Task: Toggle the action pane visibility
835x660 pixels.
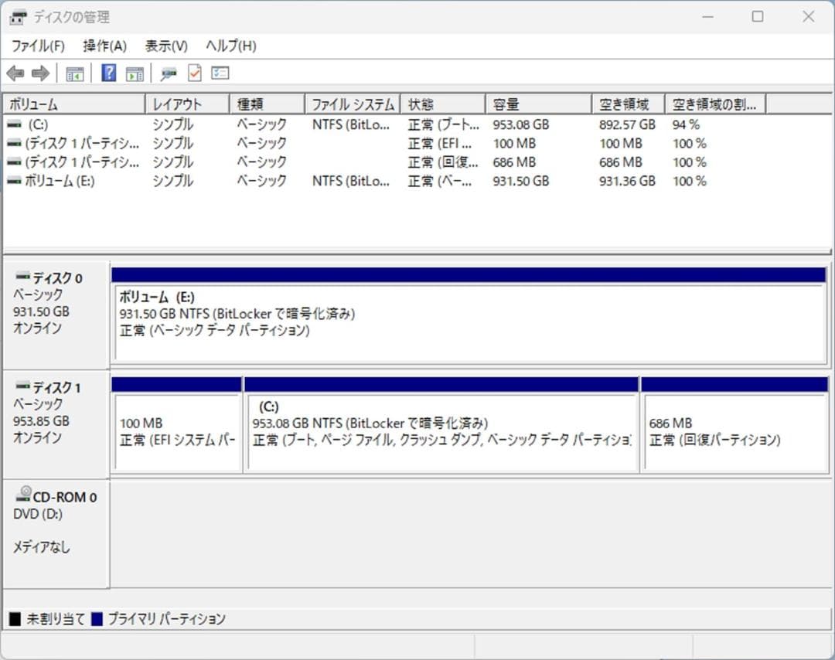Action: tap(136, 73)
